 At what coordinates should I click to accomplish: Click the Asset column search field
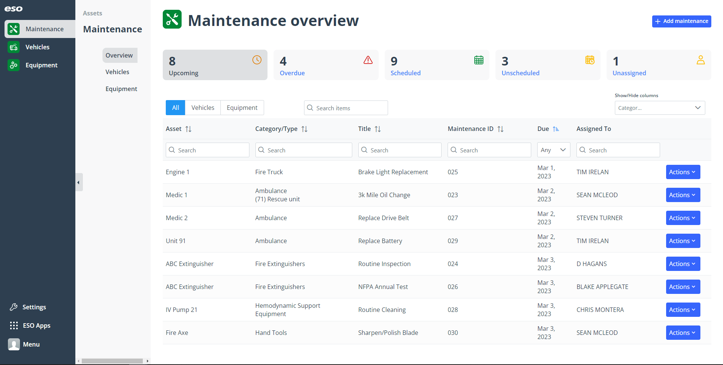(208, 150)
